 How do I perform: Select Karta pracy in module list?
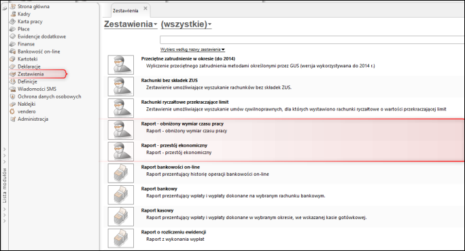(x=30, y=21)
